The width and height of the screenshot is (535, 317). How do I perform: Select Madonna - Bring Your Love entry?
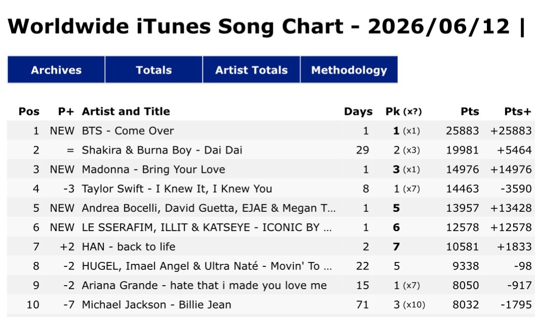271,169
